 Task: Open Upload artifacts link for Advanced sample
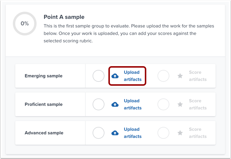click(133, 133)
